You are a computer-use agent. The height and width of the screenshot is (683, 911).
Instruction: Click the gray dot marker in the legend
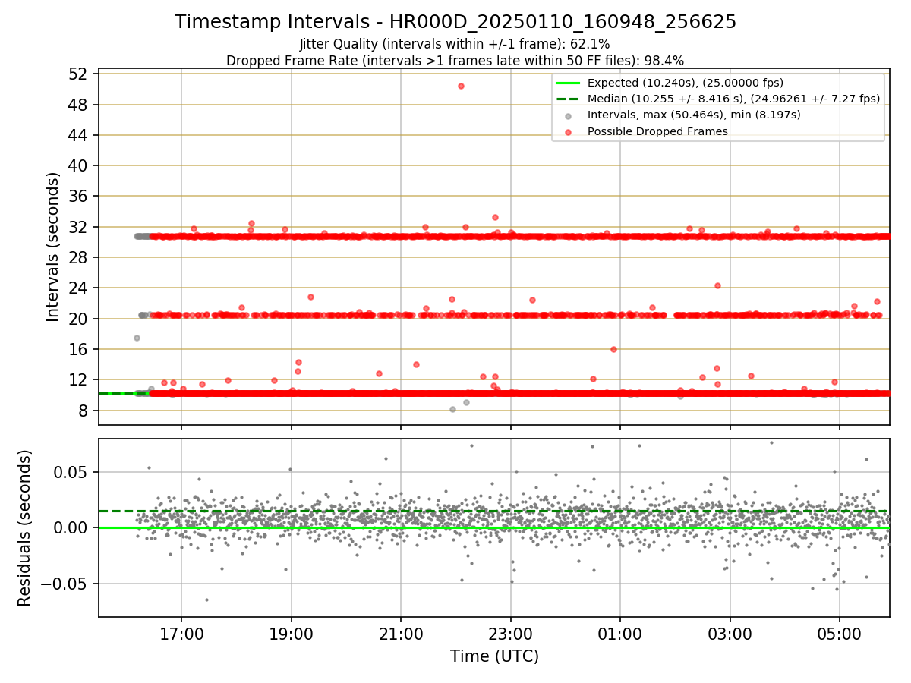point(569,115)
